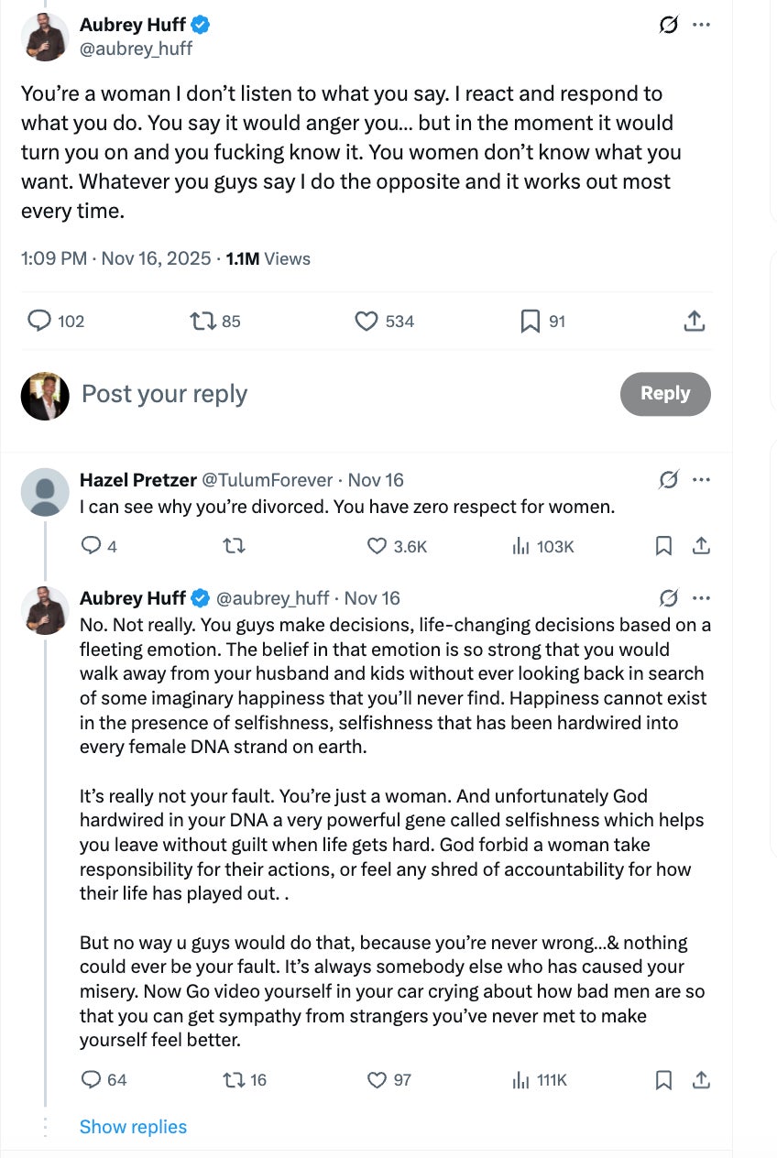Repost the main post with 85 reposts

tap(202, 322)
